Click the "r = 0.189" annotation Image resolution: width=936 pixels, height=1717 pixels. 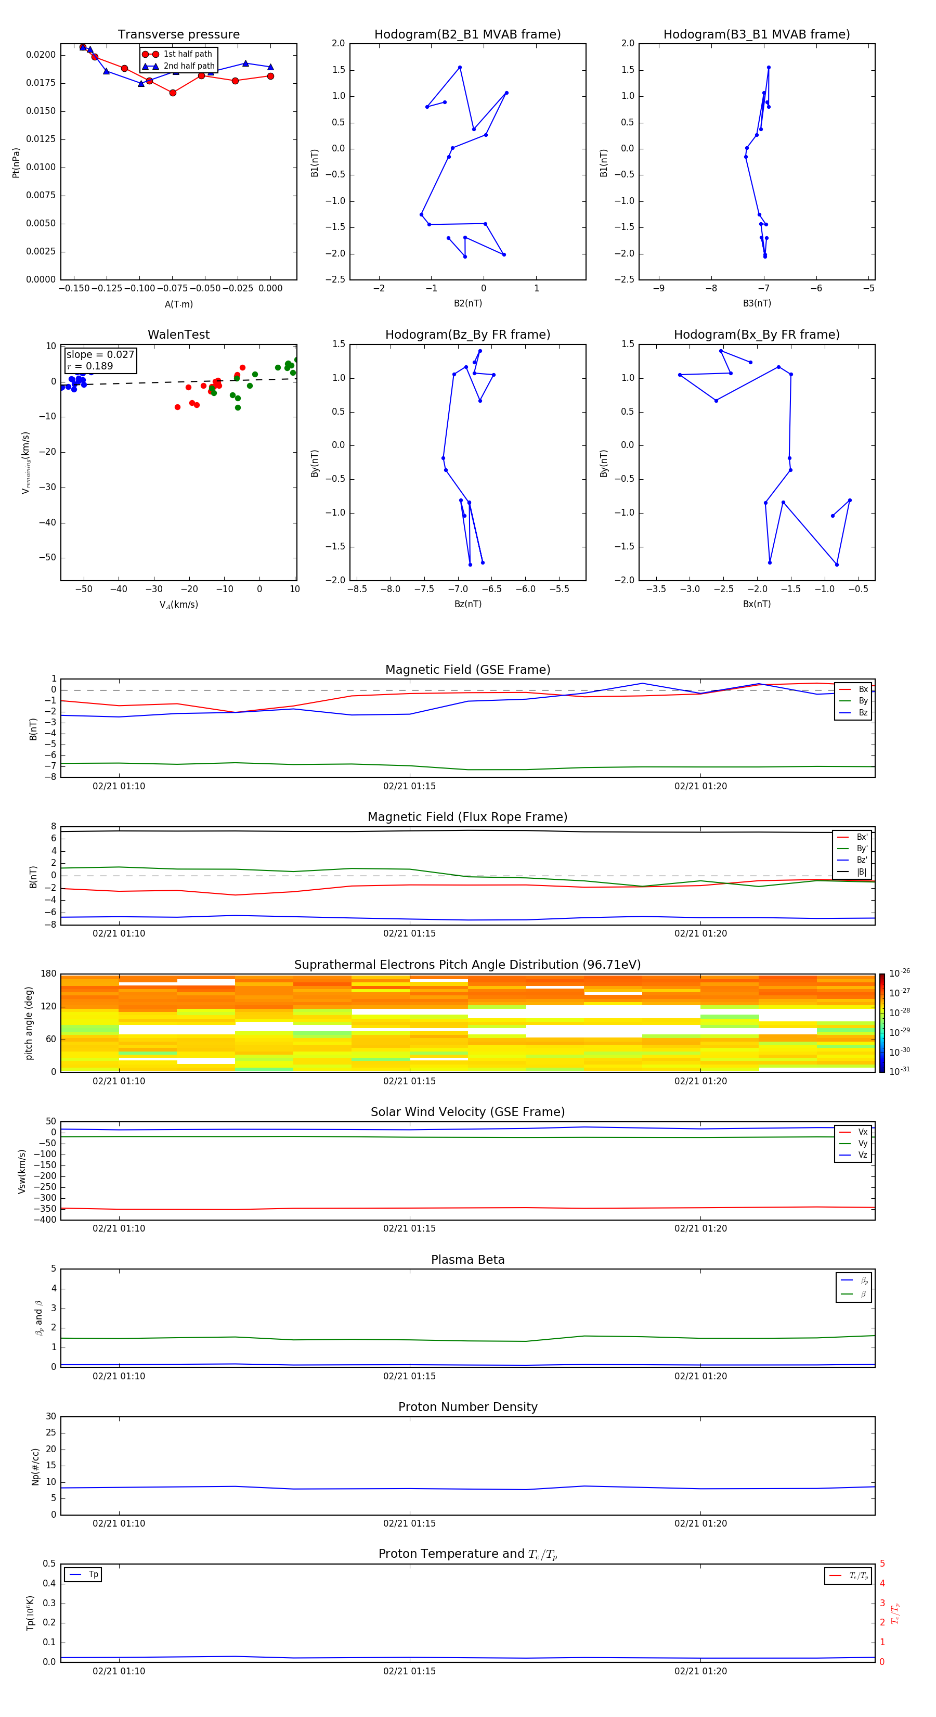(90, 366)
